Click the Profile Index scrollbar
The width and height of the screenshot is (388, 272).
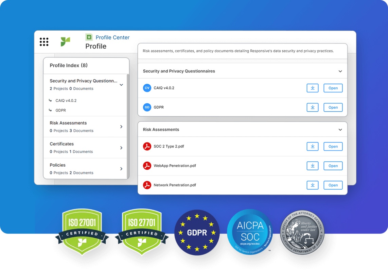[128, 126]
